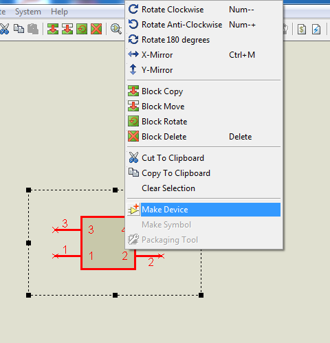330x343 pixels.
Task: Click the zoom magnifier toolbar icon
Action: pyautogui.click(x=116, y=29)
